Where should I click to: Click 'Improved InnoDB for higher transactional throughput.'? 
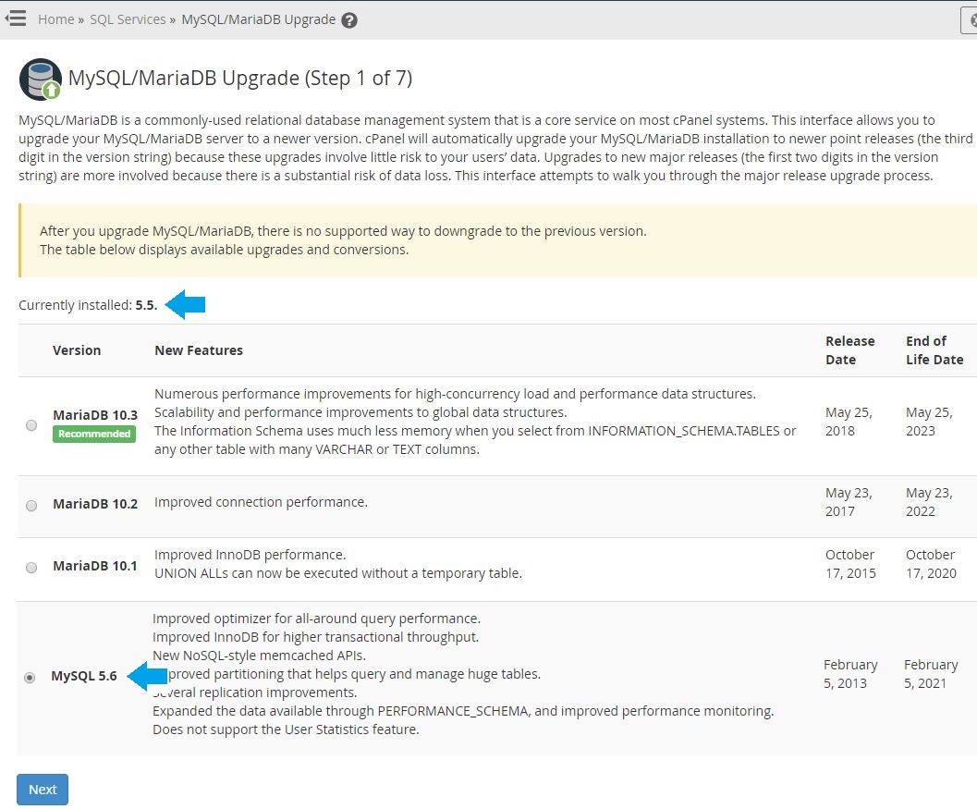tap(316, 637)
